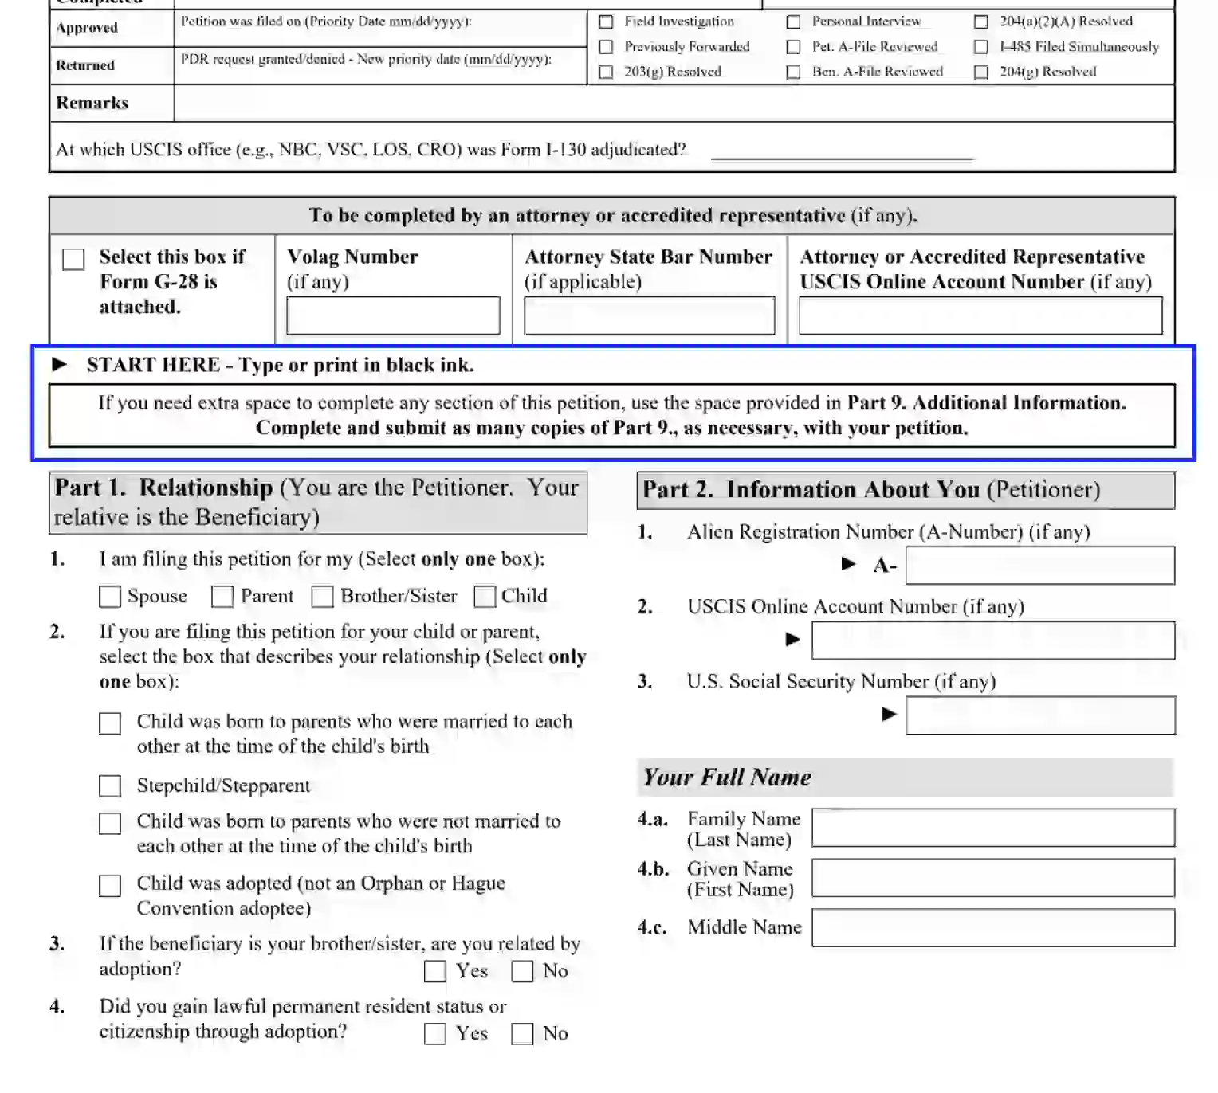Select No for related by adoption

(522, 971)
